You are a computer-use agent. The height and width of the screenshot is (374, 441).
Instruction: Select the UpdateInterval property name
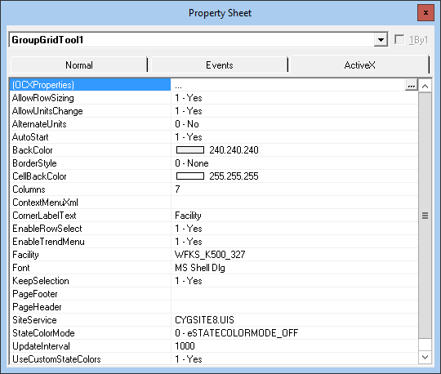pos(41,346)
